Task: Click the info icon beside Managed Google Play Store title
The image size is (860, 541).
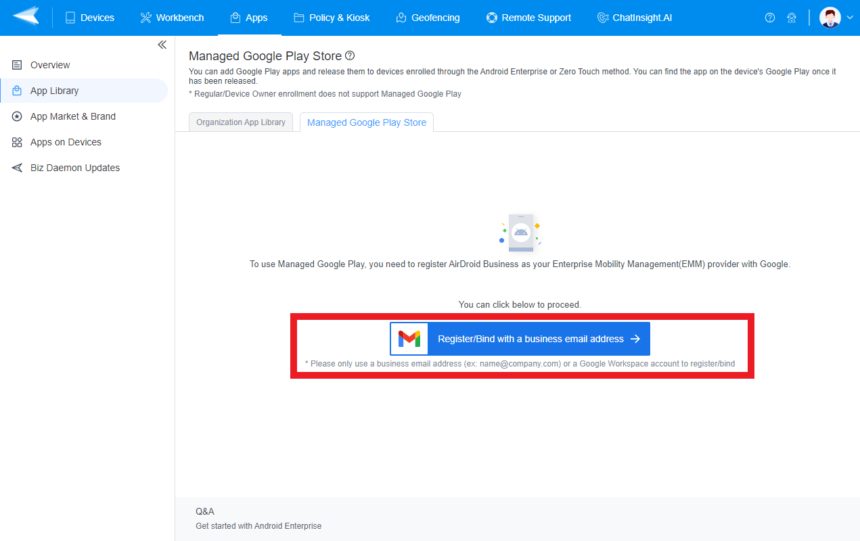Action: [x=350, y=56]
